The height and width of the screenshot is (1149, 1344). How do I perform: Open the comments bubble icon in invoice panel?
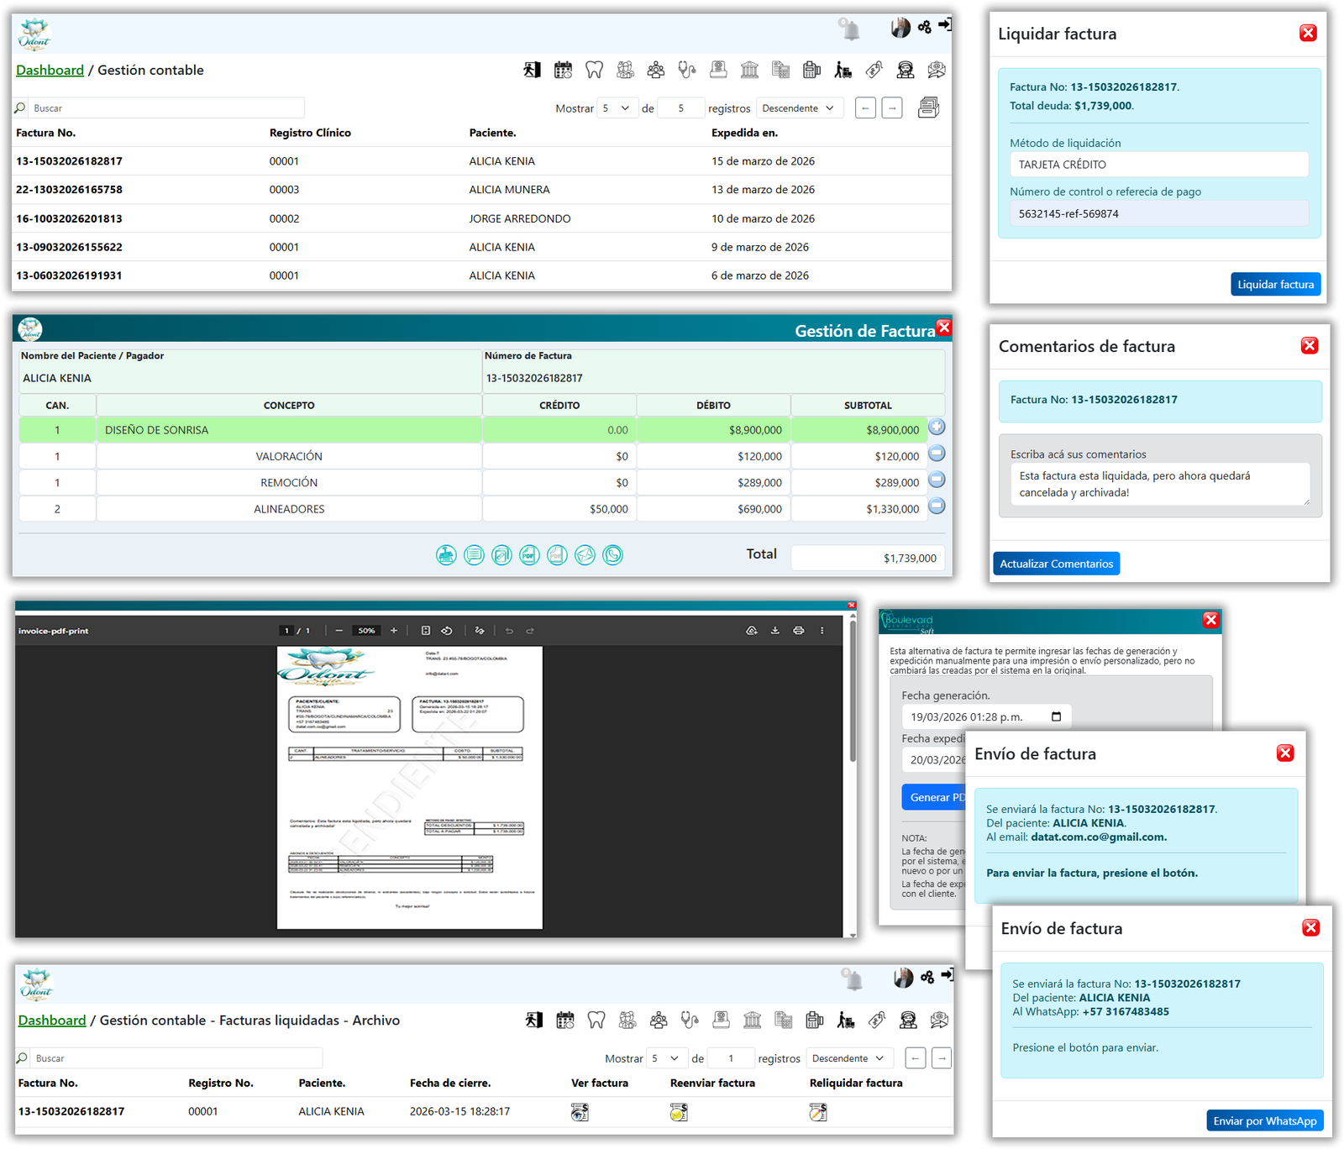(474, 555)
